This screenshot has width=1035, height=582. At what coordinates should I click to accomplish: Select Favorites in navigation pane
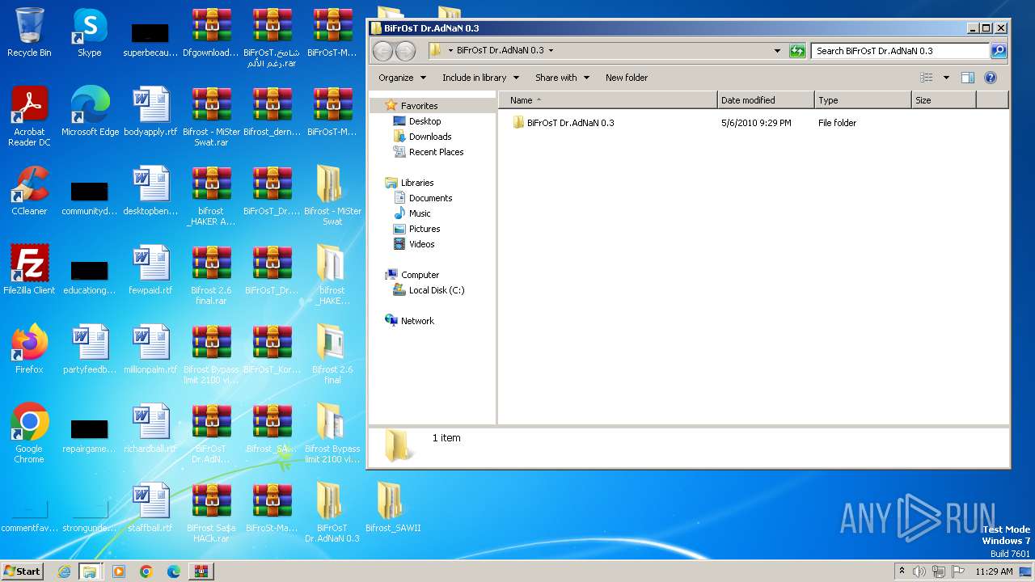[419, 106]
